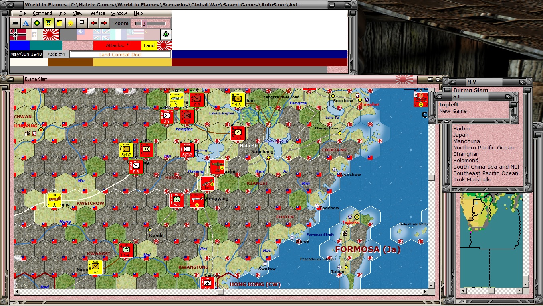This screenshot has width=543, height=306.
Task: Click the green hexagon toolbar icon
Action: click(37, 23)
